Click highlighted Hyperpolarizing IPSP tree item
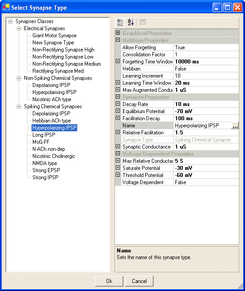Viewport: 245px width, 291px height. 55,128
